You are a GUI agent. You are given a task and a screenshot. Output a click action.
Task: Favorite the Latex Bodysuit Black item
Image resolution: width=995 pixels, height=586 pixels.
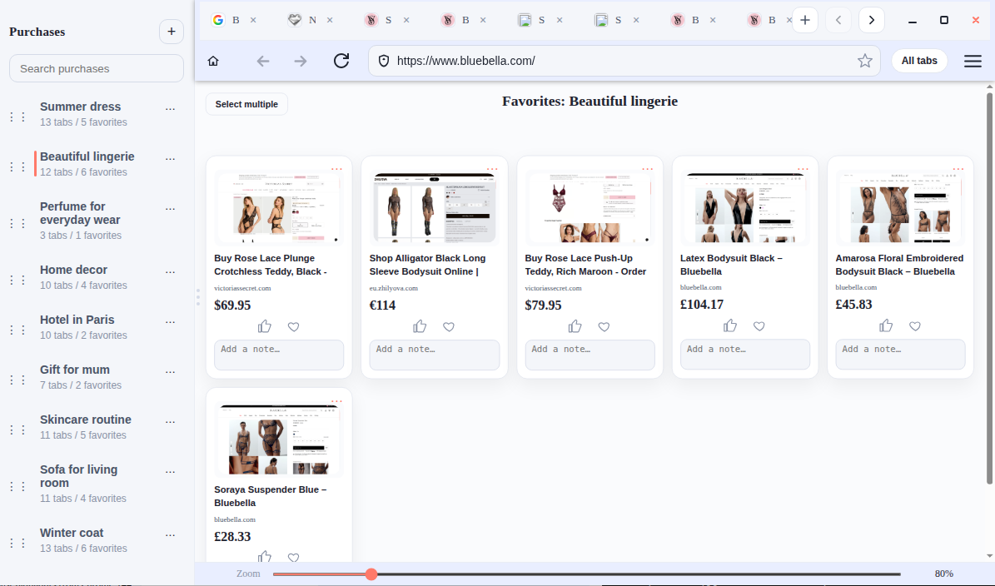coord(759,326)
